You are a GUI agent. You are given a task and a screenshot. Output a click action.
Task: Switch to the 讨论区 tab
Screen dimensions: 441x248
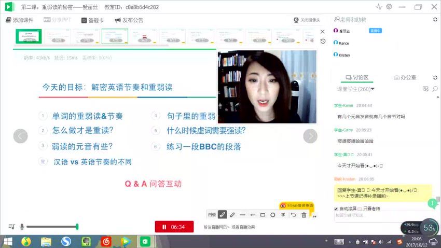356,77
